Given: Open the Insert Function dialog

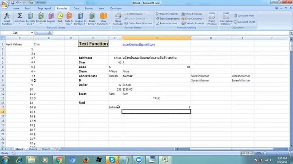Looking at the screenshot, I should point(7,19).
